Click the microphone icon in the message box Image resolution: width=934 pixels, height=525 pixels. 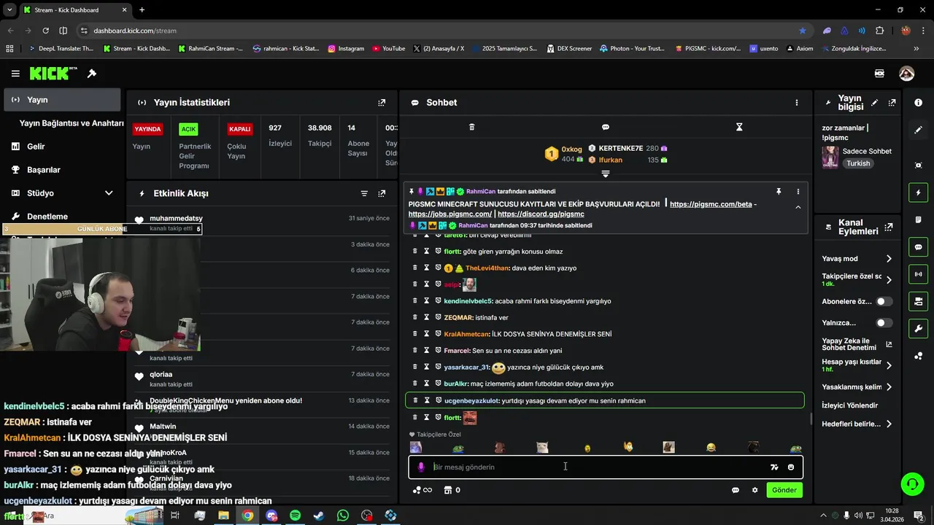[x=421, y=467]
